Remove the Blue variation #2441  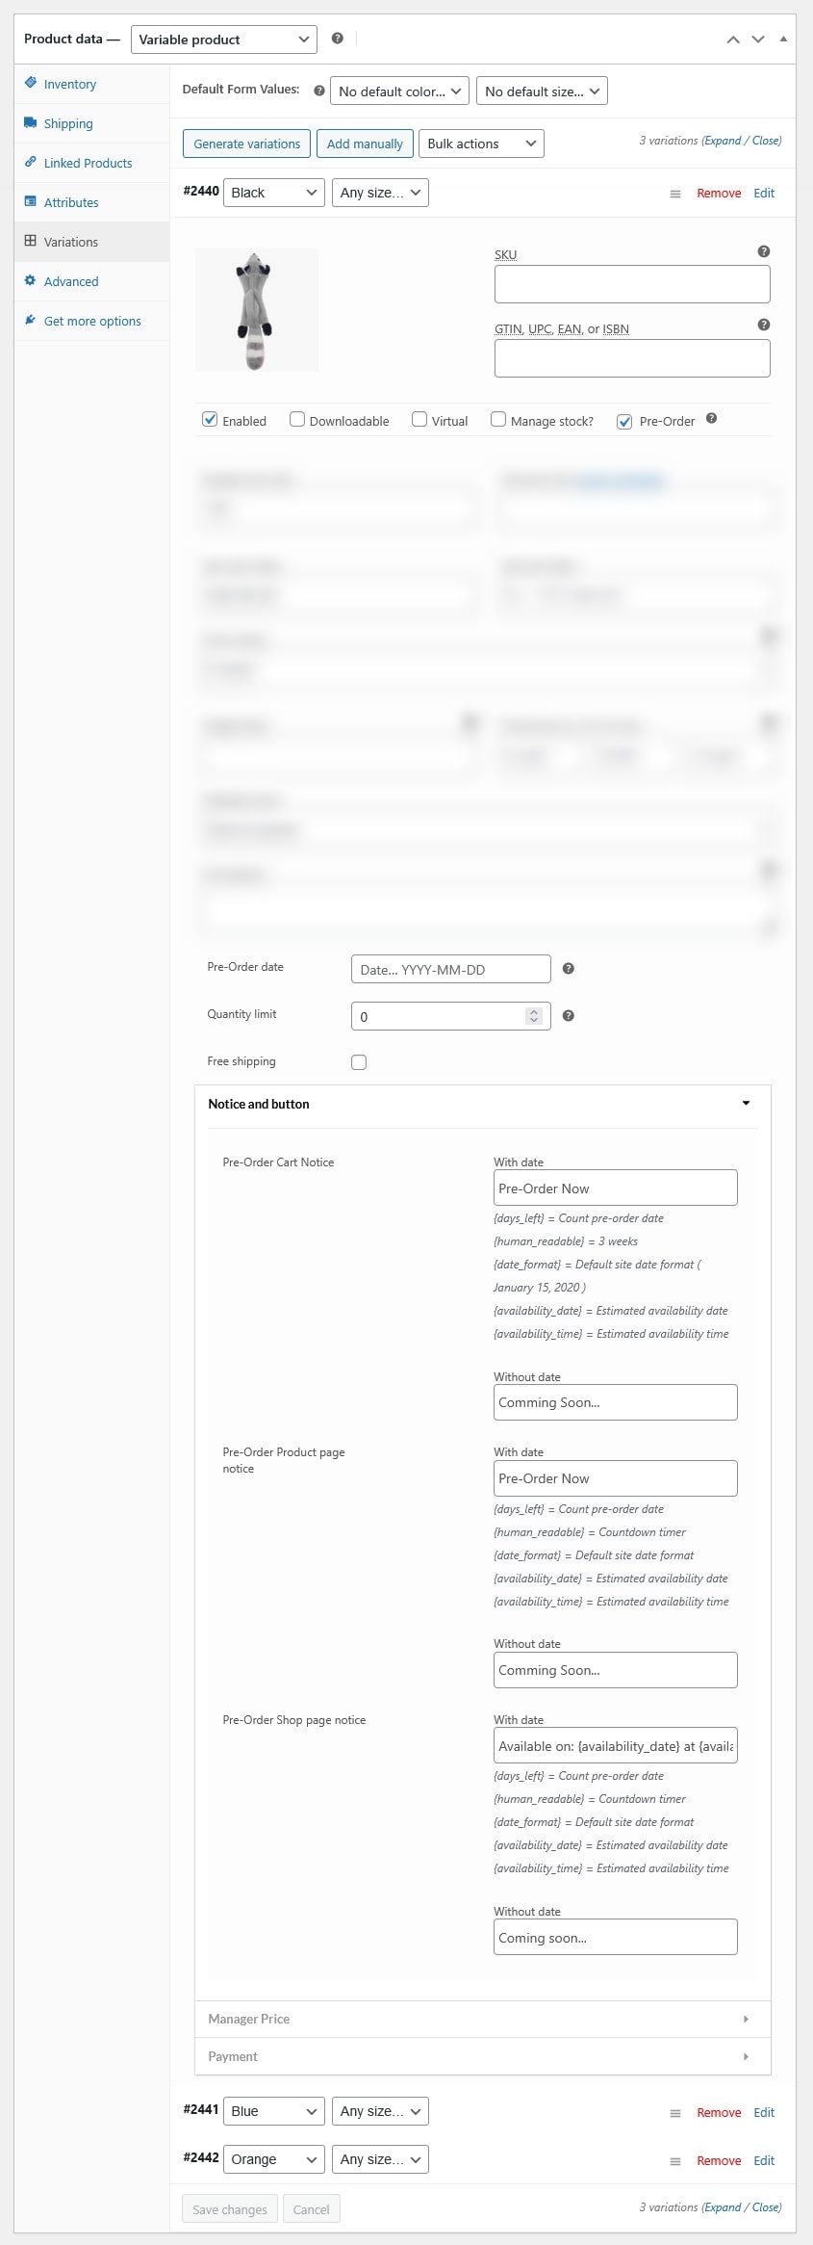click(x=718, y=2112)
